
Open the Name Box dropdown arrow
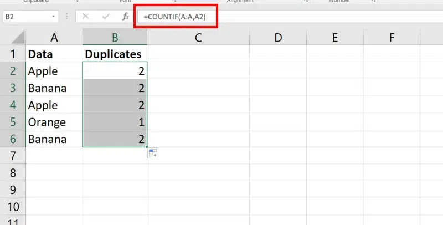pyautogui.click(x=53, y=17)
